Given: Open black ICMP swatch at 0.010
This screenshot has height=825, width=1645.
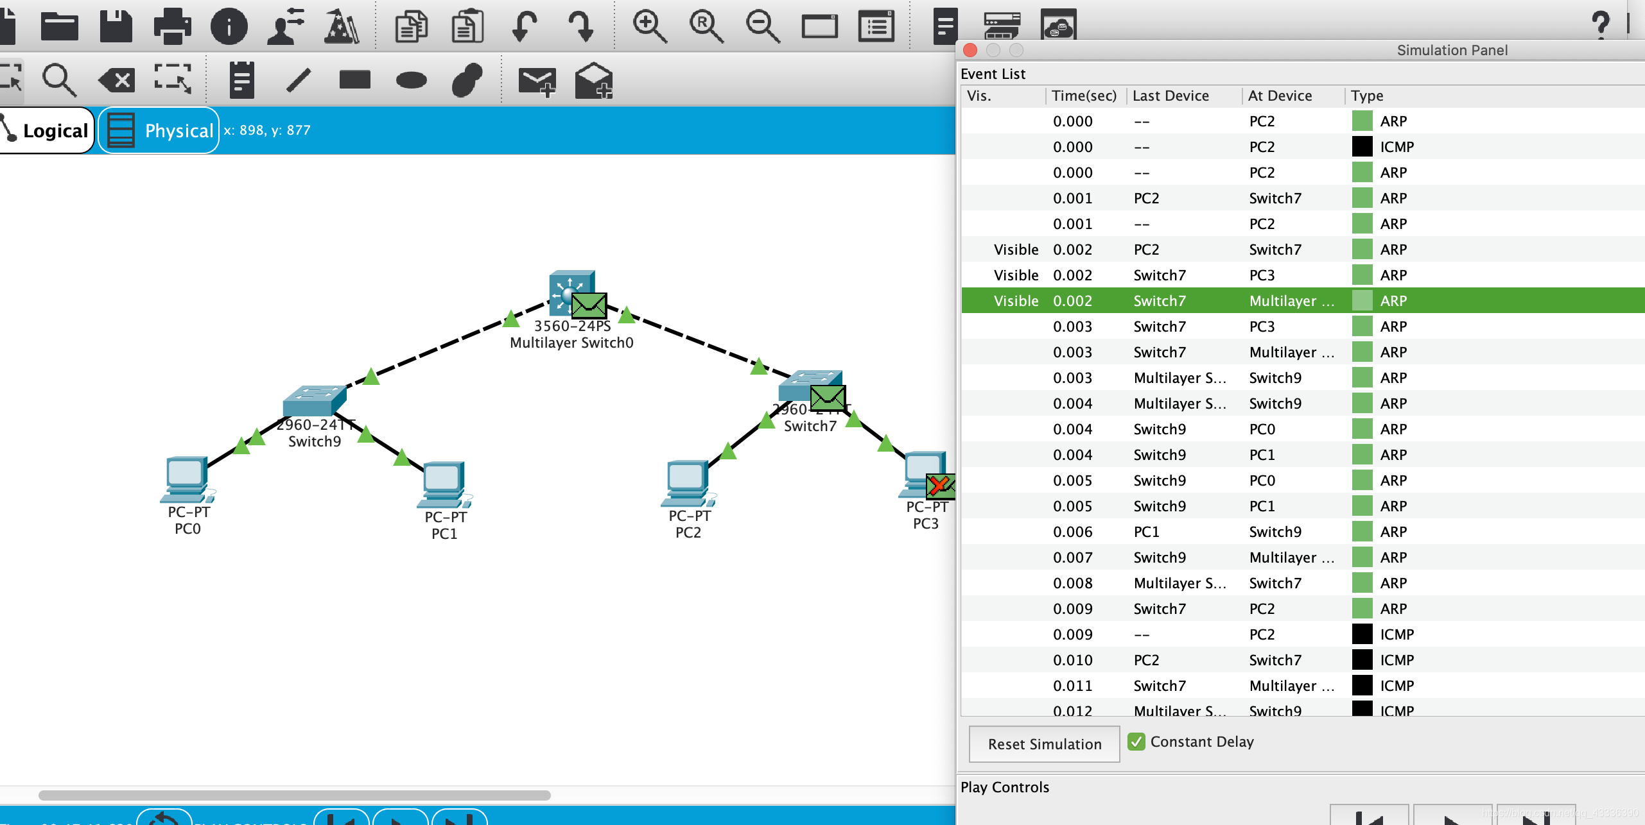Looking at the screenshot, I should pos(1362,659).
